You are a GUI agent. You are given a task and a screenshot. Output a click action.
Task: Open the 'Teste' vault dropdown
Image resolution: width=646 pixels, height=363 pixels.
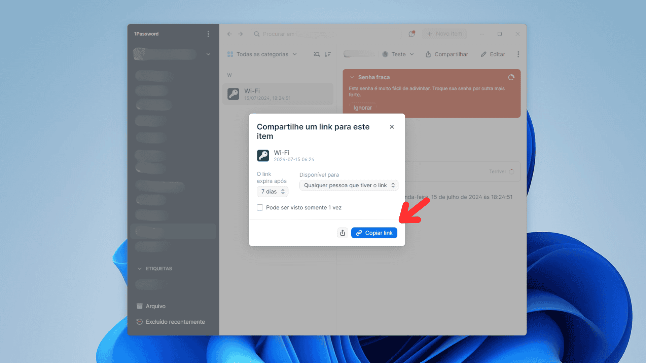point(398,54)
